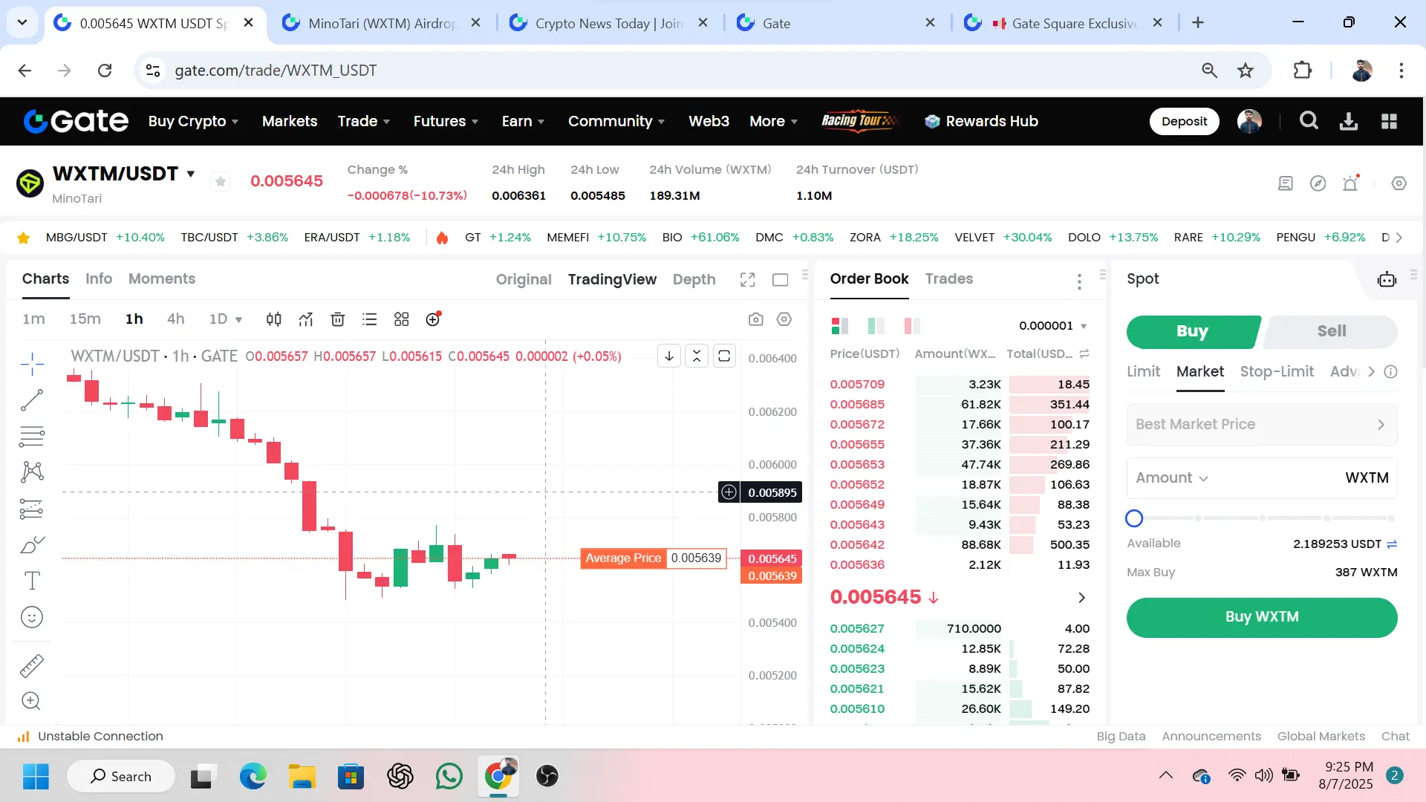The height and width of the screenshot is (802, 1426).
Task: Select the Limit order tab
Action: (x=1143, y=371)
